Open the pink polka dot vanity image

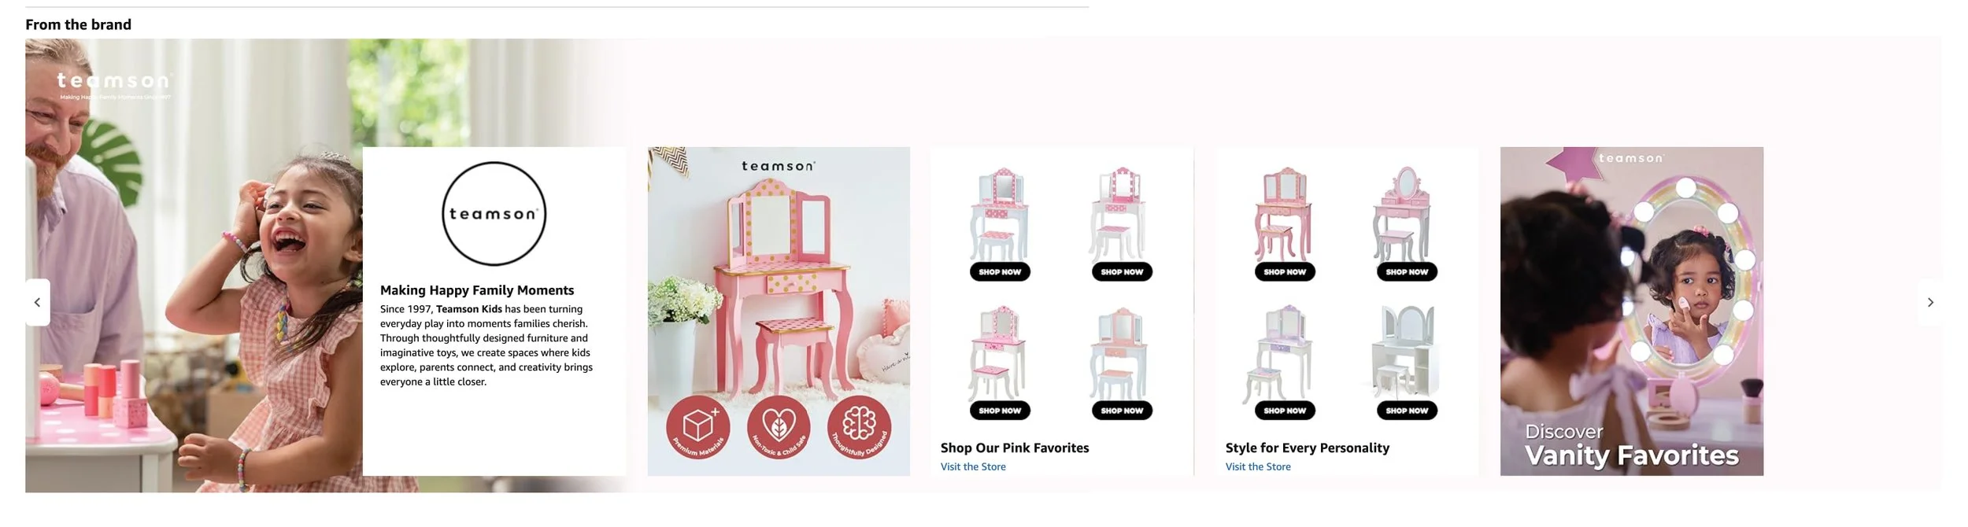(779, 311)
